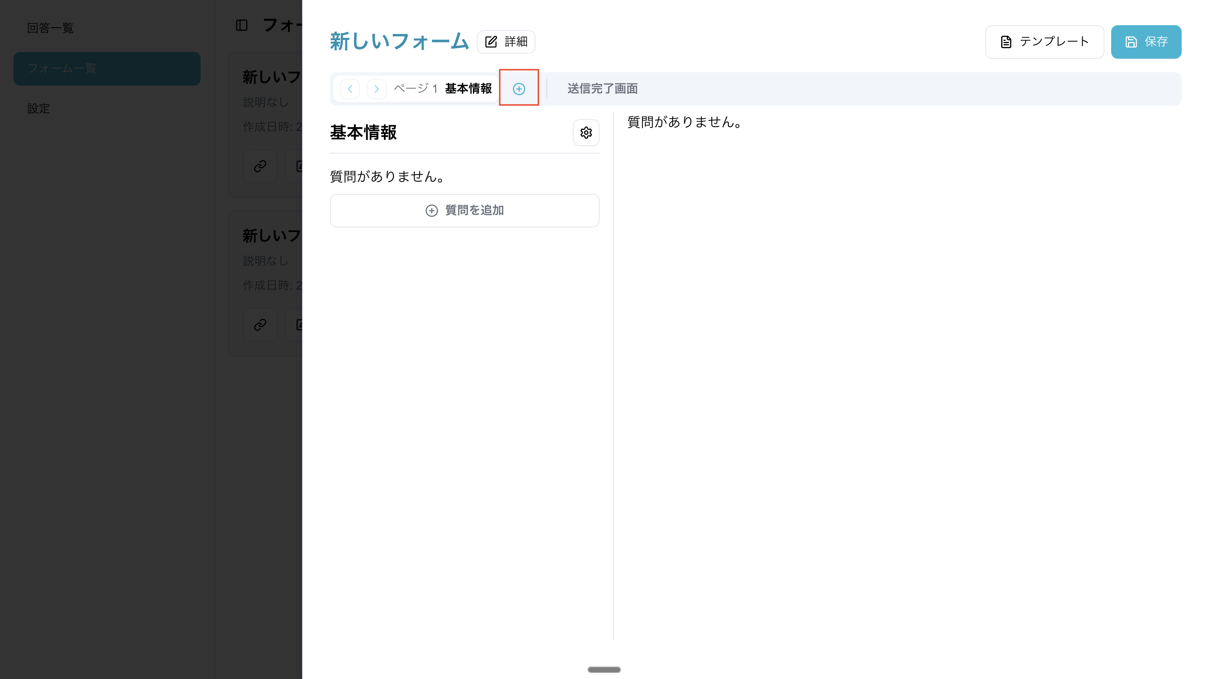This screenshot has width=1206, height=679.
Task: Click edit icon on second form card
Action: [298, 324]
